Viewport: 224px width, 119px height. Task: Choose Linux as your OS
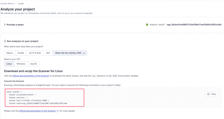coord(9,64)
